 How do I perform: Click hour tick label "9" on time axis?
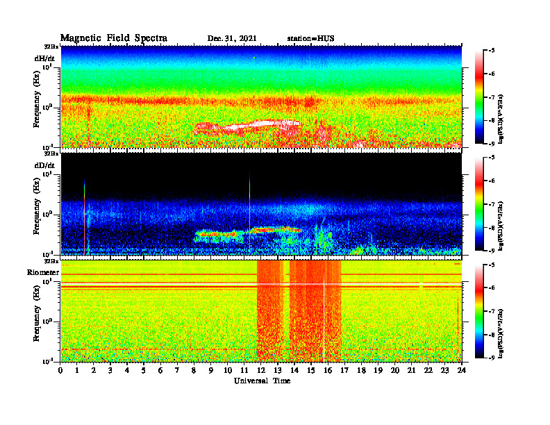[211, 371]
